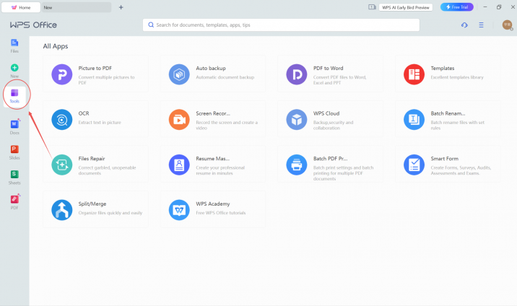
Task: Select Slides in the left sidebar
Action: tap(14, 152)
